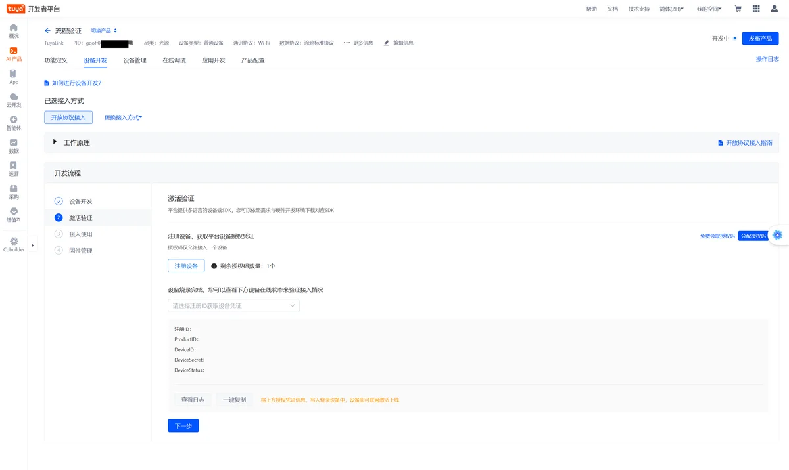789x470 pixels.
Task: Open the 简体(ZH) language dropdown
Action: click(x=671, y=9)
